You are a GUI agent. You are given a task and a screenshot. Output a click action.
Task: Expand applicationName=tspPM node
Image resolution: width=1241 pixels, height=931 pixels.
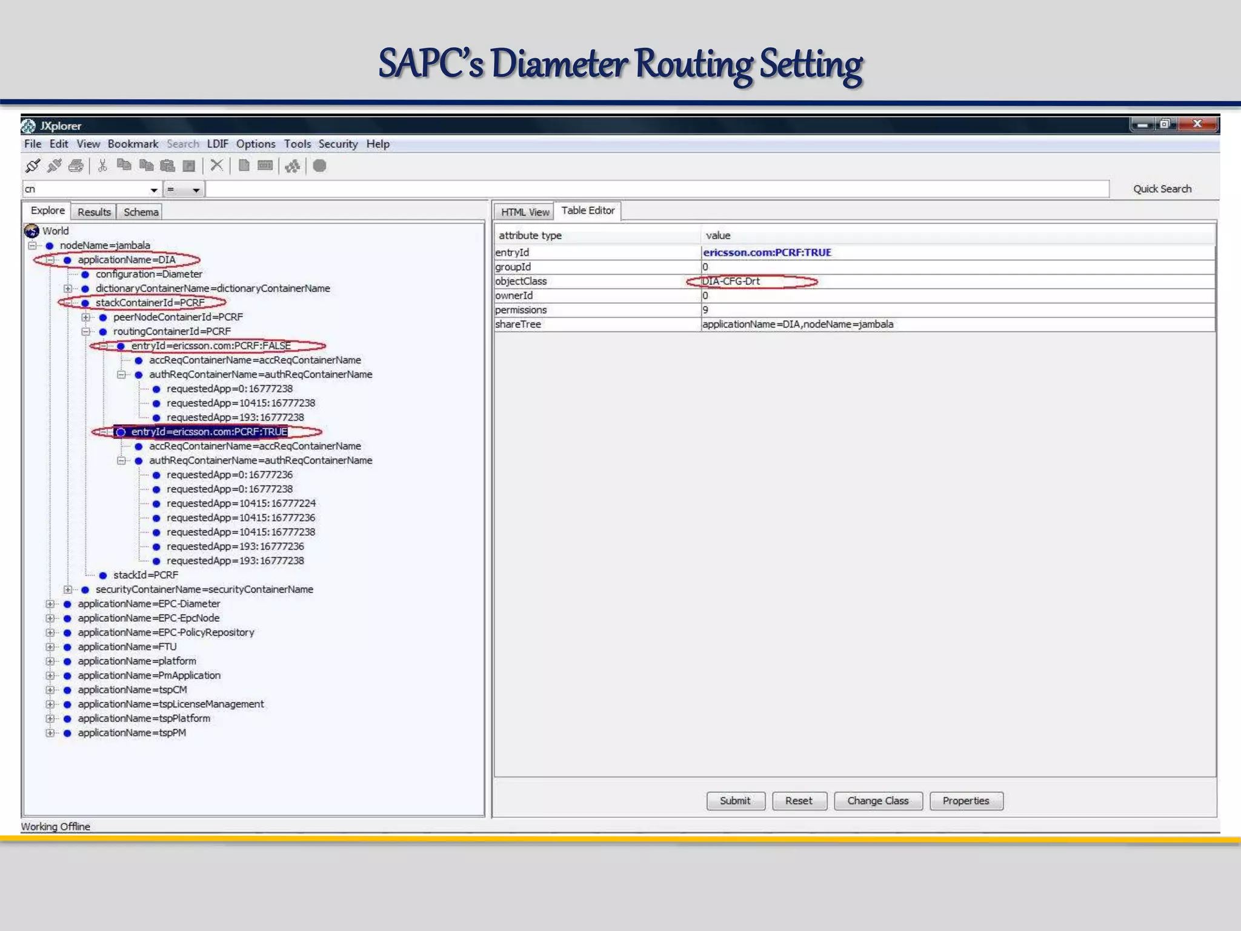(x=50, y=733)
